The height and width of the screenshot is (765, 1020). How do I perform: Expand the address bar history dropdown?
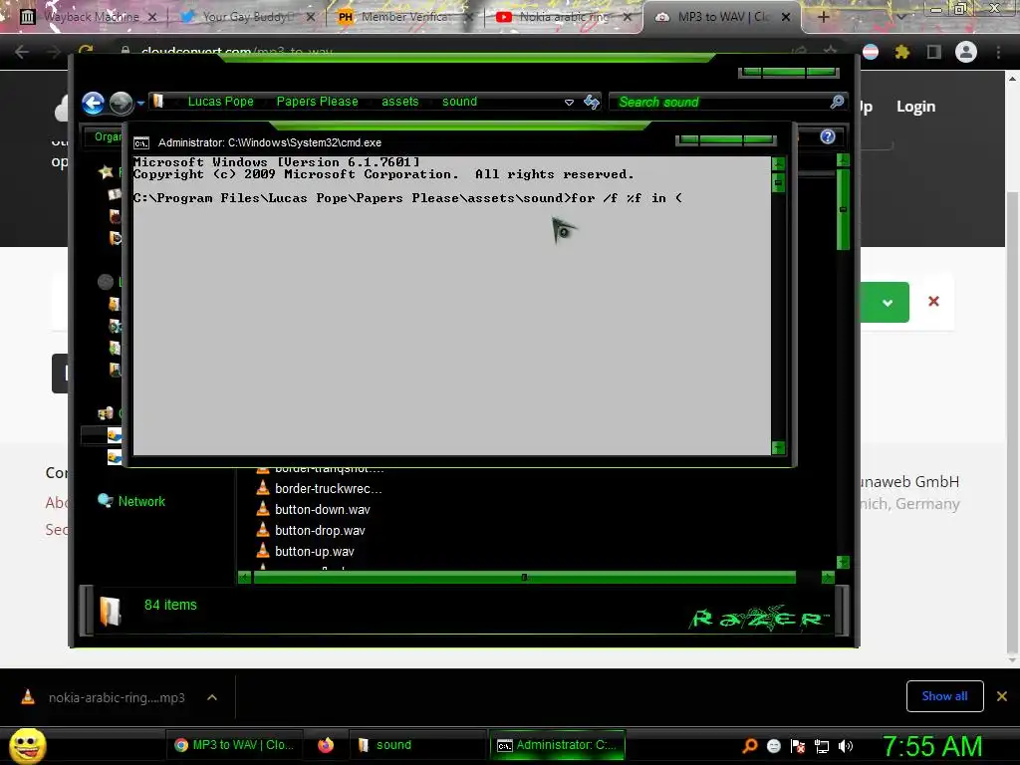[569, 103]
